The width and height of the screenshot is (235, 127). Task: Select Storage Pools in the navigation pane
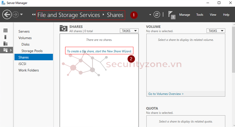(32, 51)
